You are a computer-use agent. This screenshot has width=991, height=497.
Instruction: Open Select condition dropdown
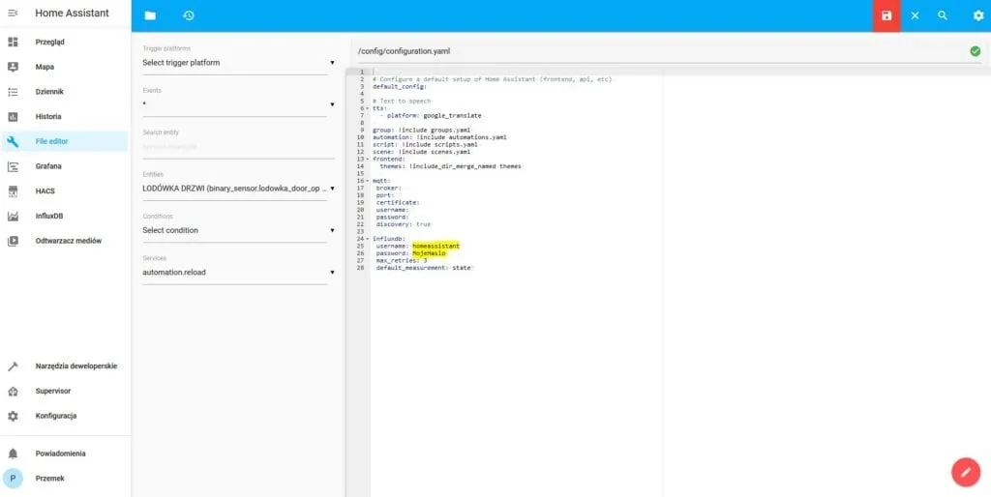[x=238, y=230]
